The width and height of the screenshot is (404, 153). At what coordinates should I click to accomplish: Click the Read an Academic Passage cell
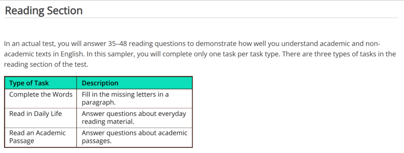(x=40, y=137)
